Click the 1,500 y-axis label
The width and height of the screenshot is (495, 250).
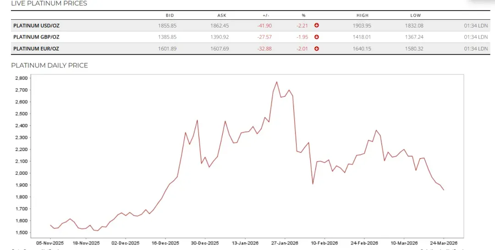pos(22,233)
